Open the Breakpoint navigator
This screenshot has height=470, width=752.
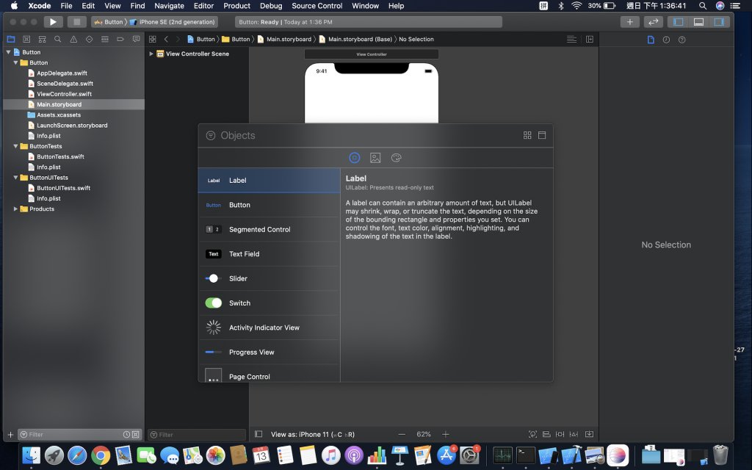tap(120, 40)
